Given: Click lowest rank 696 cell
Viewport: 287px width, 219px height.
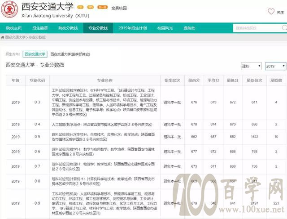Looking at the screenshot, I should click(x=254, y=125).
